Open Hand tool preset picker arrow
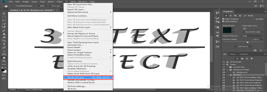This screenshot has height=92, width=267. pos(10,6)
